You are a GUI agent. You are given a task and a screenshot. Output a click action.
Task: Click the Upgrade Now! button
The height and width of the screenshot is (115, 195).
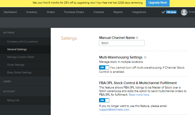[x=158, y=3]
